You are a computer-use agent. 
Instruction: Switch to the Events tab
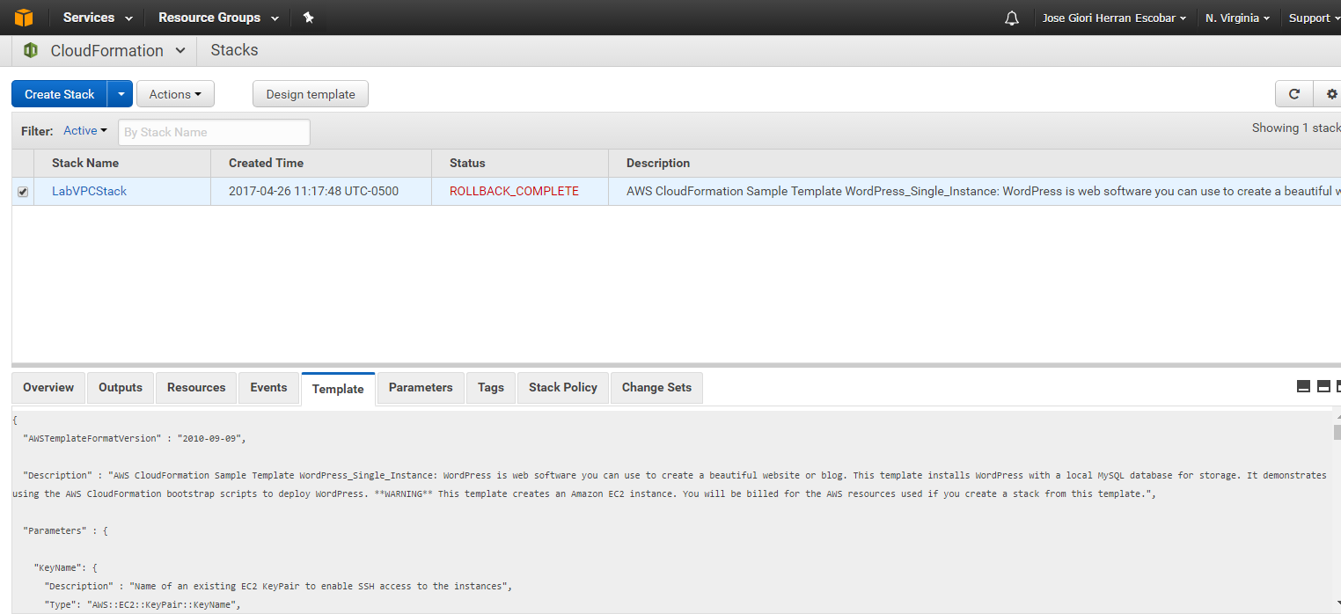(x=268, y=387)
